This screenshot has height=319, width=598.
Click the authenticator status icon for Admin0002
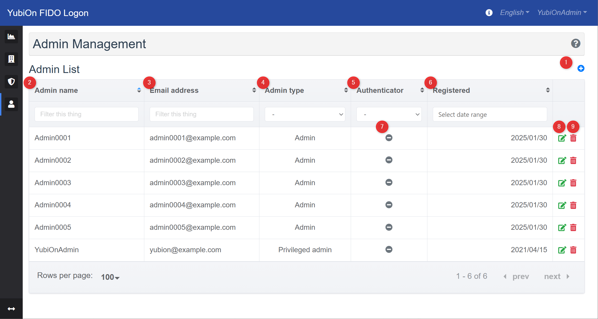[389, 160]
